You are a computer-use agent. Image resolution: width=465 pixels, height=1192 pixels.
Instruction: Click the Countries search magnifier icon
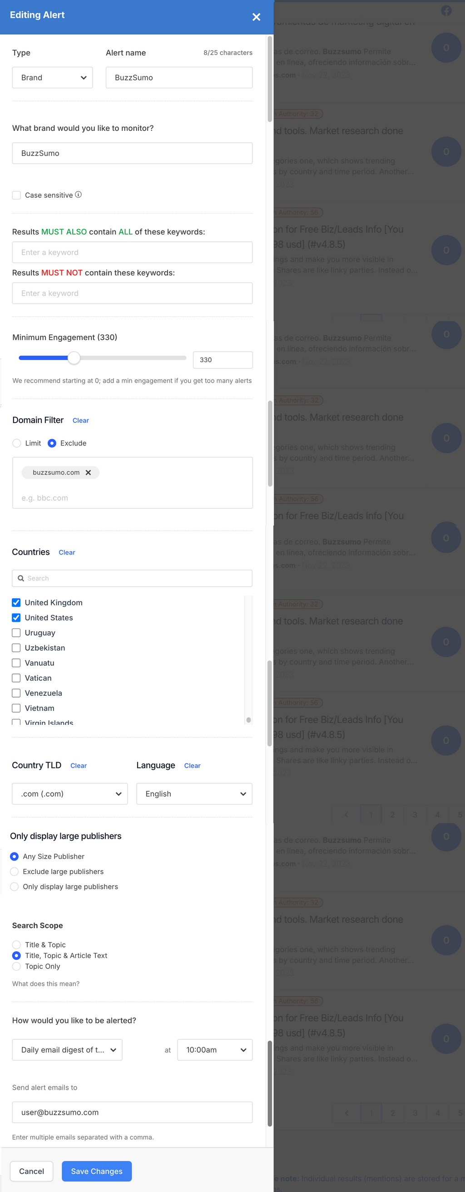pos(21,578)
